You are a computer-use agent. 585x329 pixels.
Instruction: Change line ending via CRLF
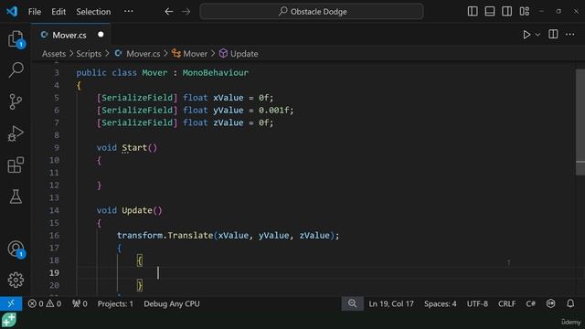click(x=506, y=303)
